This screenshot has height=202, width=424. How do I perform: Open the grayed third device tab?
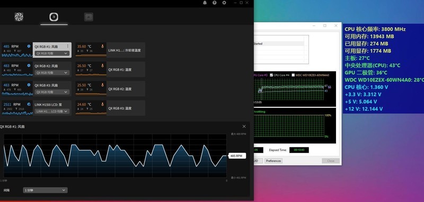[x=89, y=17]
